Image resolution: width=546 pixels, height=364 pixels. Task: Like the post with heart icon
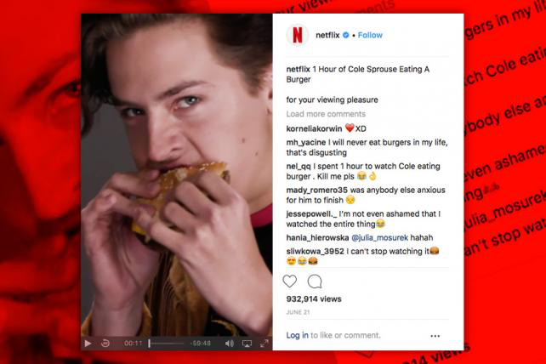pyautogui.click(x=290, y=282)
